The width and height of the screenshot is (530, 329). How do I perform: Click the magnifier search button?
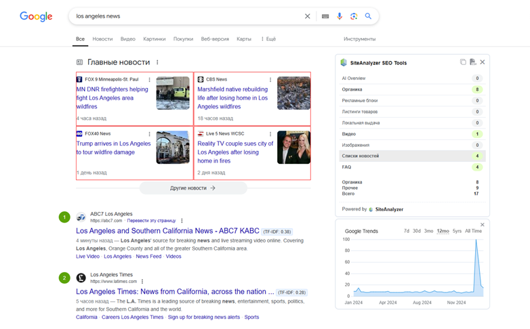pos(368,16)
